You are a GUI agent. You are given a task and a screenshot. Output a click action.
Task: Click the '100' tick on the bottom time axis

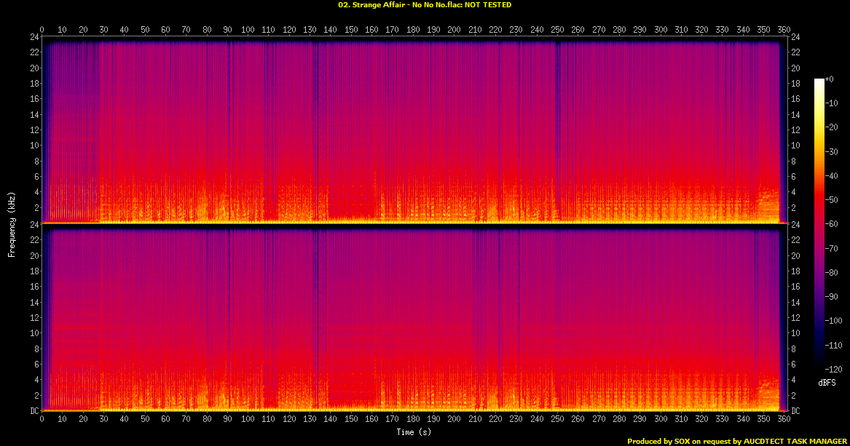point(248,418)
